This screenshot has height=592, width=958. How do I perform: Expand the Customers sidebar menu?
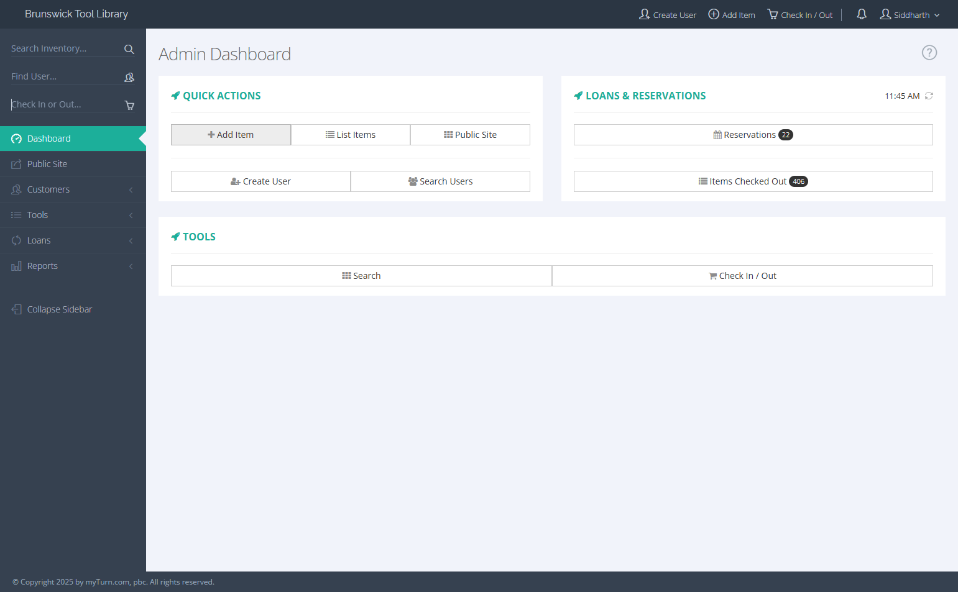[73, 189]
